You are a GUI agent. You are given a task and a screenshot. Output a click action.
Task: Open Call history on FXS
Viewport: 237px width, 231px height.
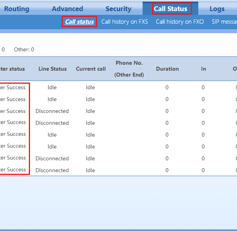coord(124,22)
